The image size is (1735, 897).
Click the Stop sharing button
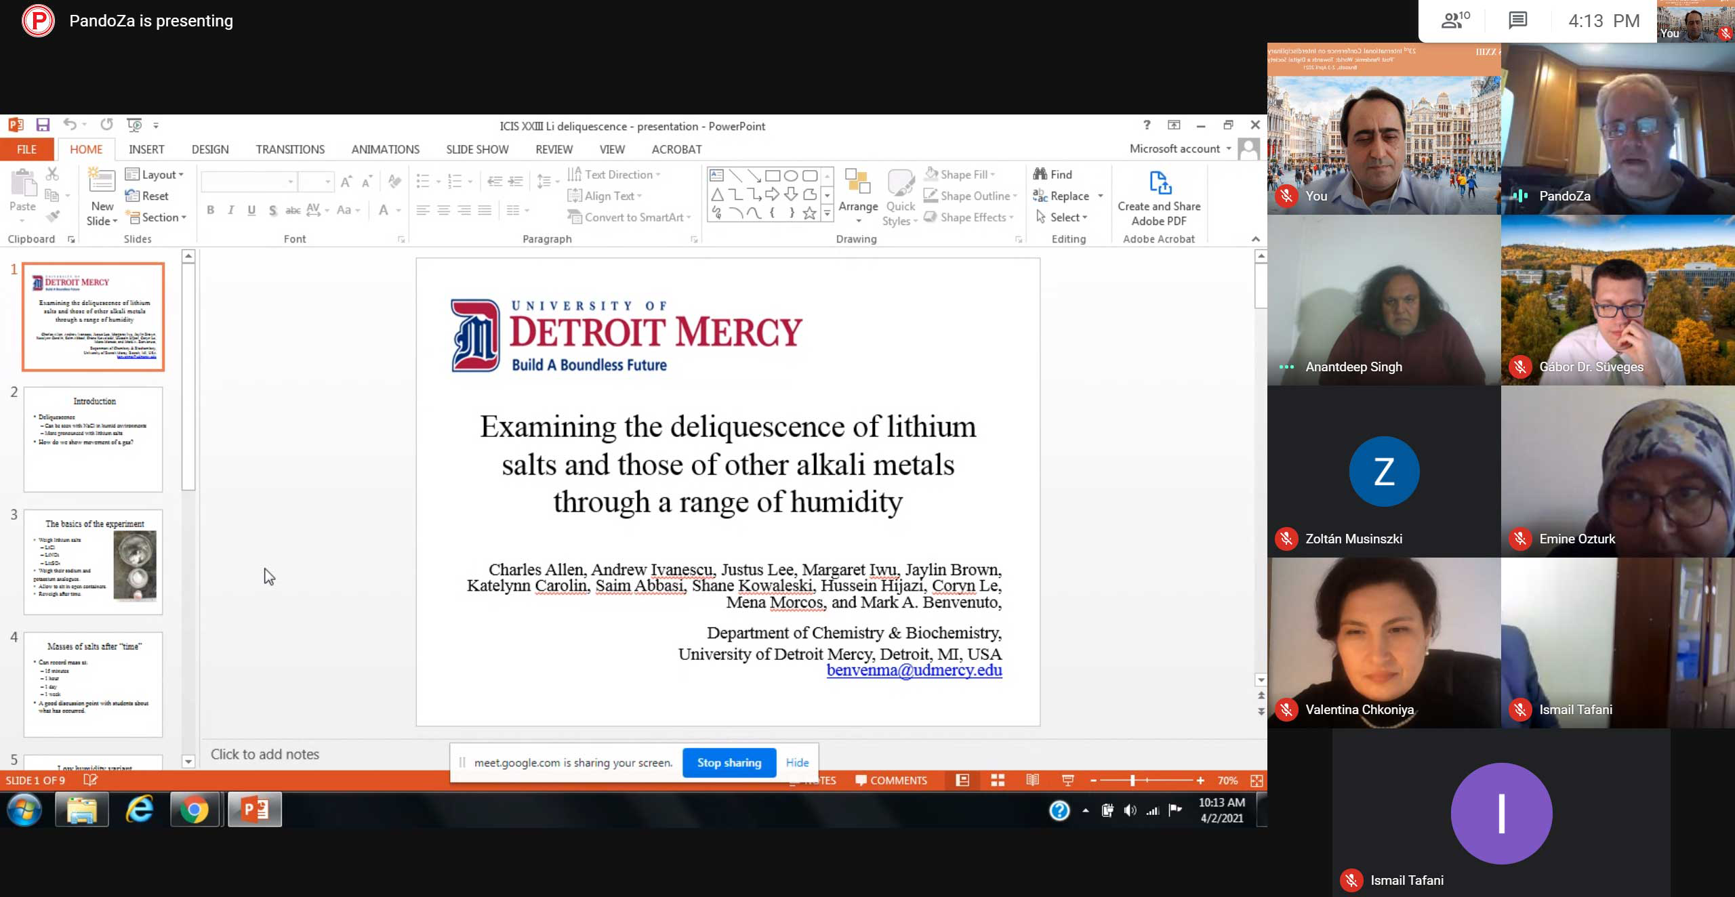tap(729, 763)
